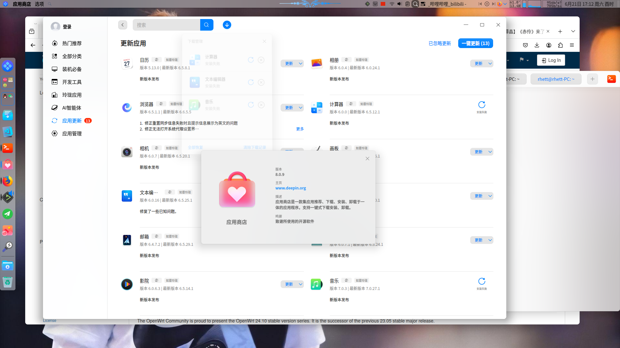
Task: Retry the failed 计算器 install
Action: 482,105
